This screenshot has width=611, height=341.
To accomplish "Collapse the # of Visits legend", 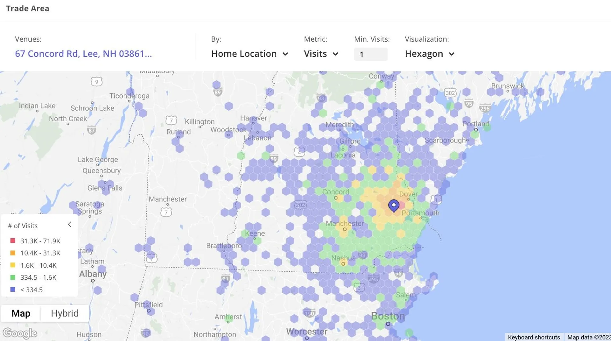I will (70, 224).
